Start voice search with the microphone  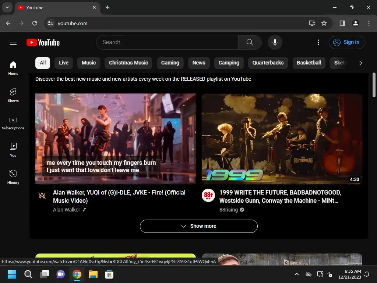(275, 42)
